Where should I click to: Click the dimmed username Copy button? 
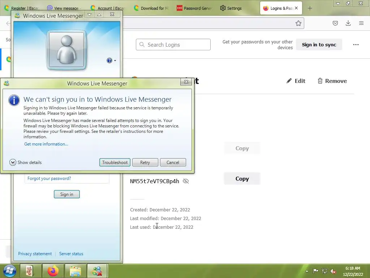(242, 148)
